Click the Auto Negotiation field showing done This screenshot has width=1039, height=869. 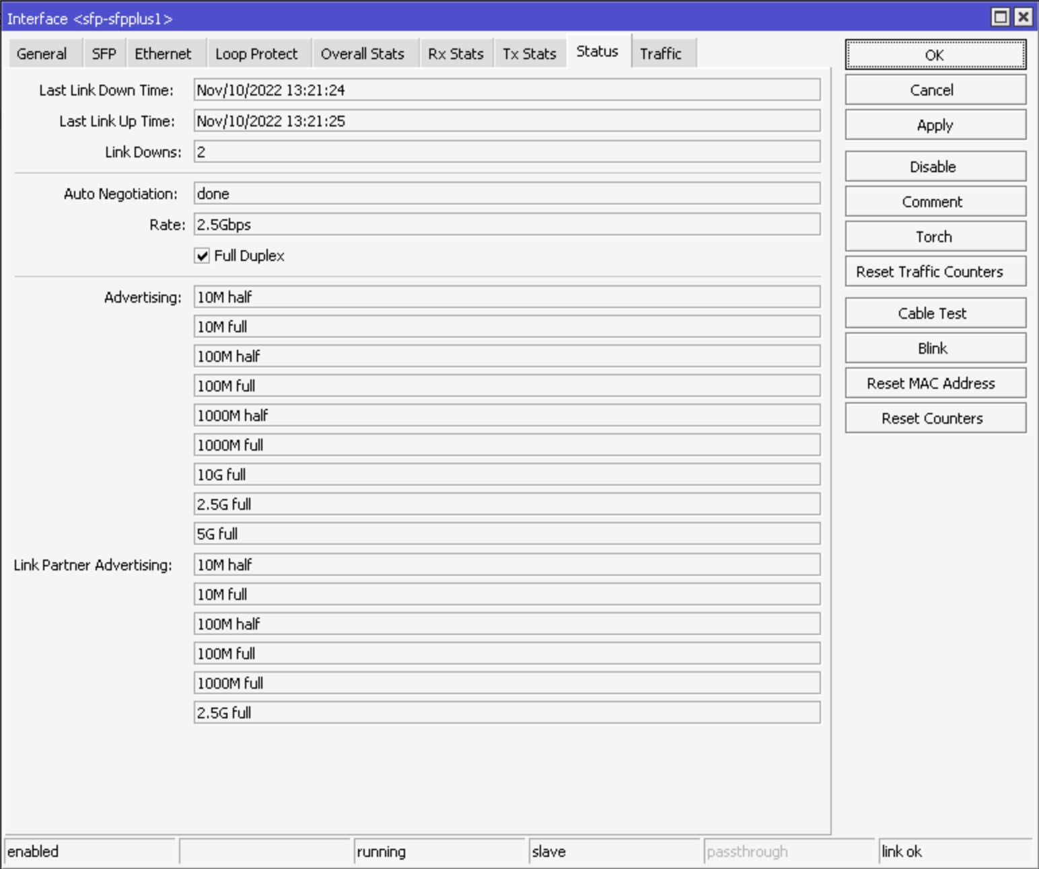pyautogui.click(x=507, y=194)
